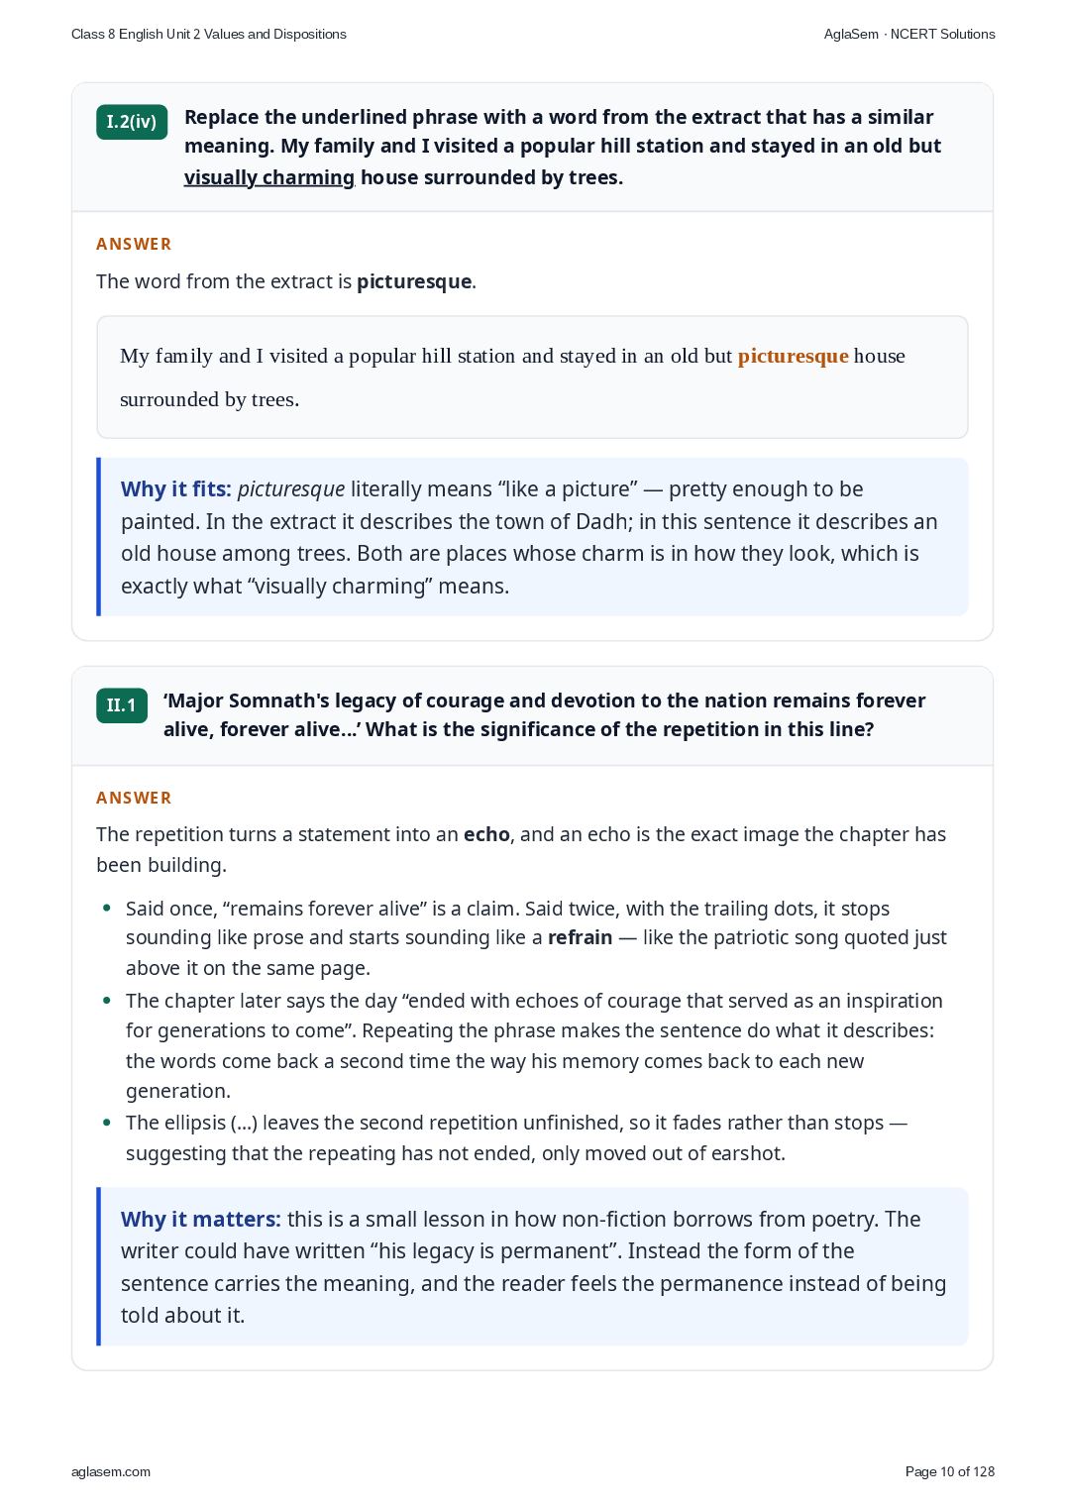Viewport: 1066px width, 1508px height.
Task: Click the II.1 question badge
Action: (122, 705)
